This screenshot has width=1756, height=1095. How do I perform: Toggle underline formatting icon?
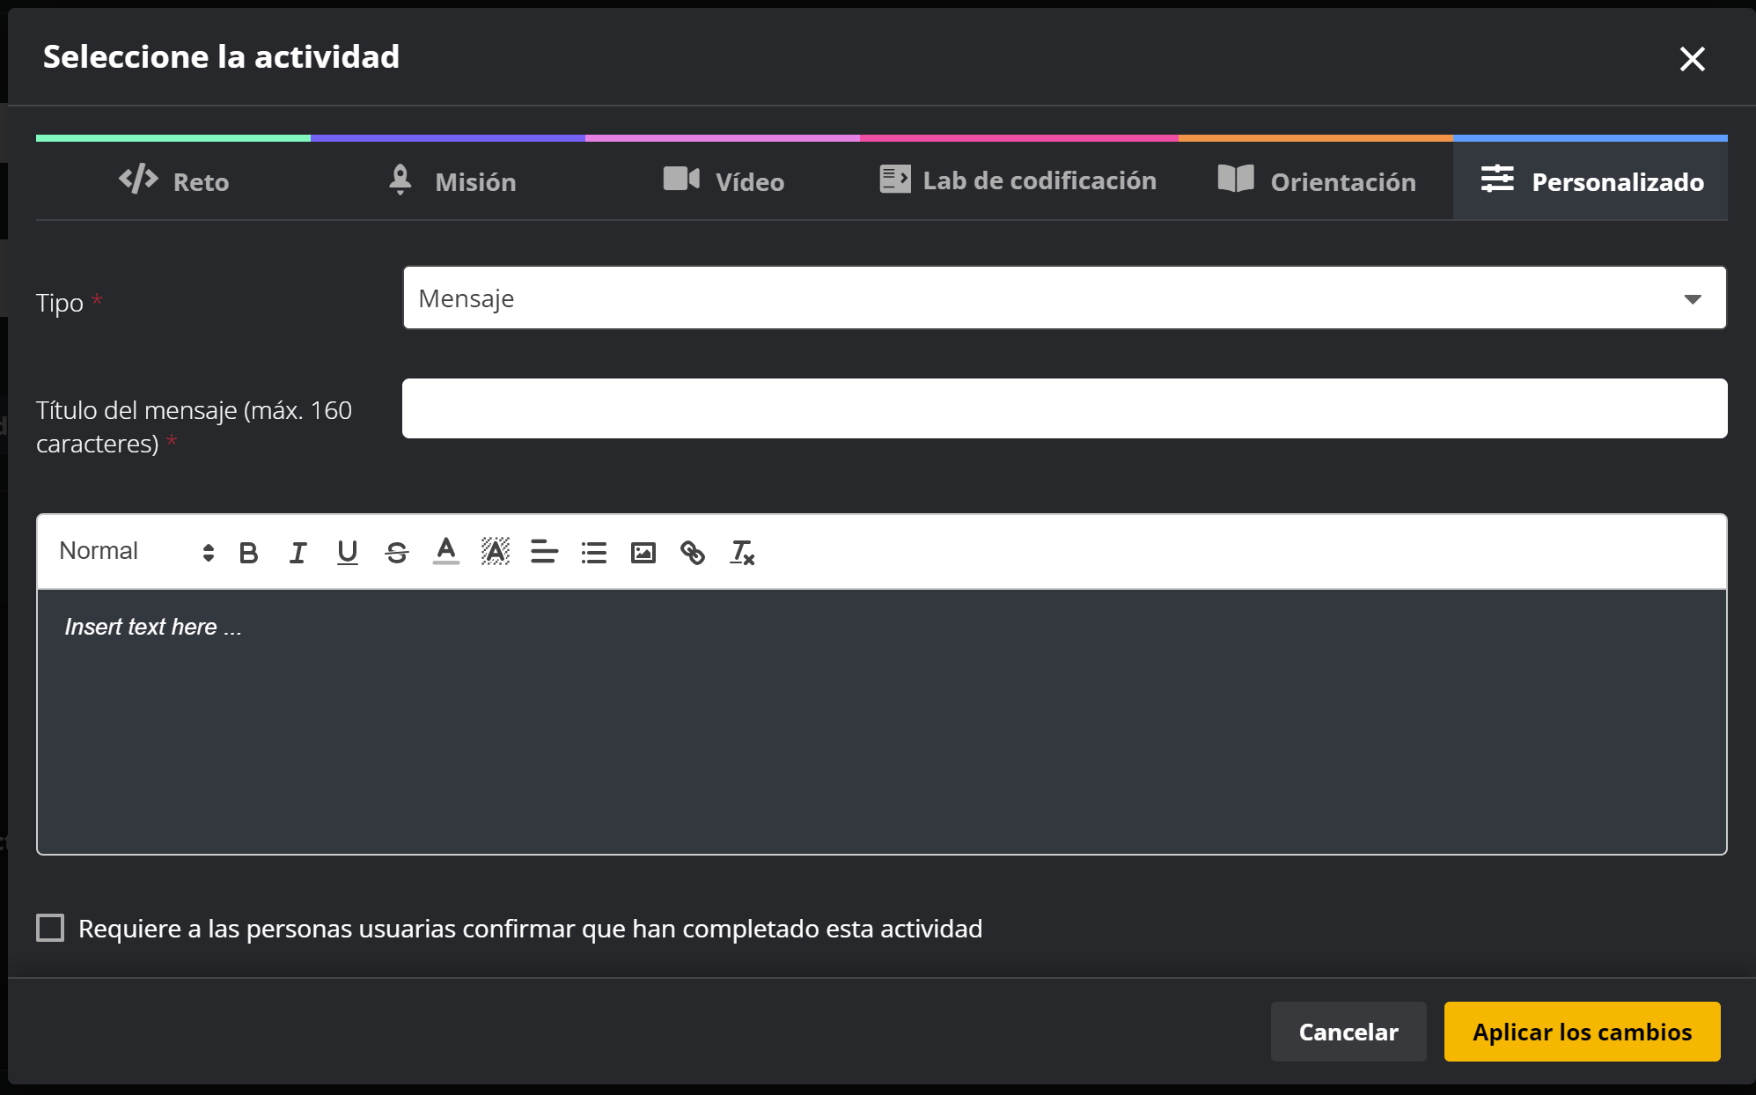pyautogui.click(x=348, y=553)
